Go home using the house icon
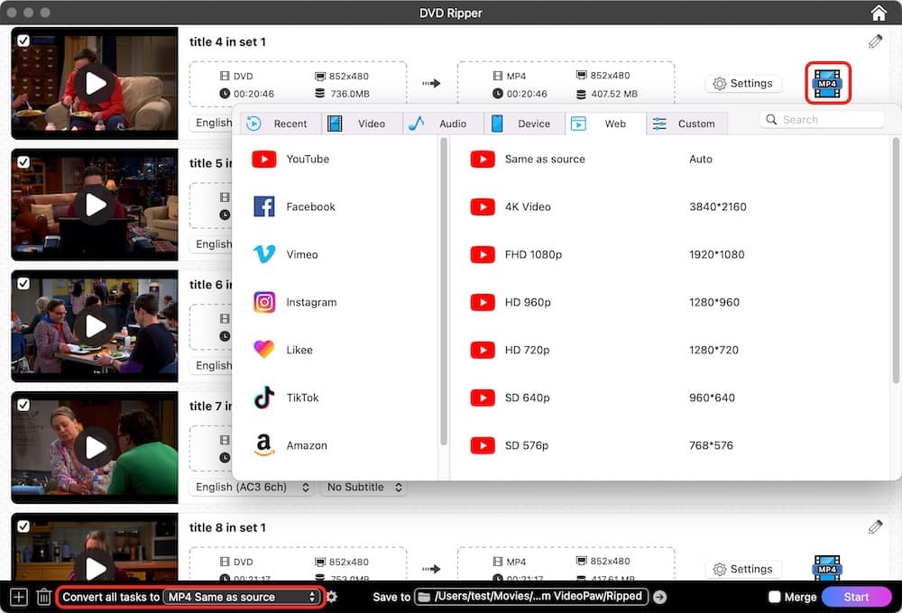 (878, 13)
